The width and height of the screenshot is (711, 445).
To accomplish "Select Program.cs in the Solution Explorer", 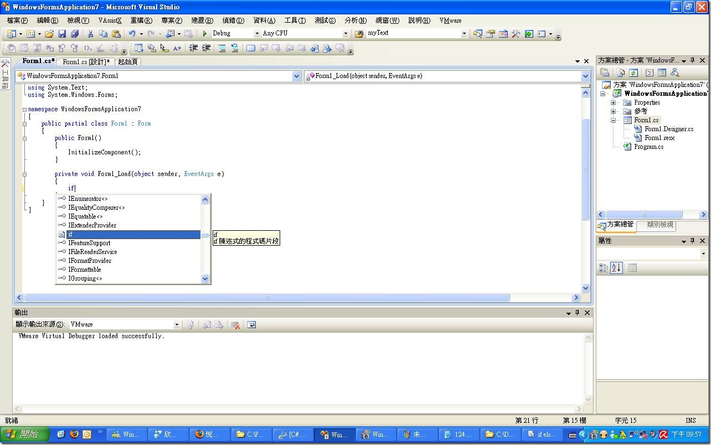I will tap(648, 147).
